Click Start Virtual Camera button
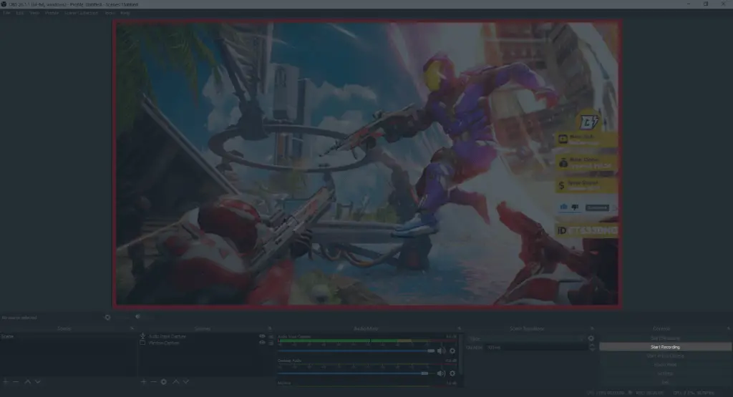733x397 pixels. (x=665, y=356)
